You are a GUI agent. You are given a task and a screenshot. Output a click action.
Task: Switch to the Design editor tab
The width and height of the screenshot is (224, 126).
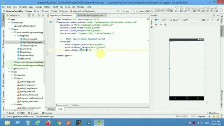pyautogui.click(x=51, y=109)
